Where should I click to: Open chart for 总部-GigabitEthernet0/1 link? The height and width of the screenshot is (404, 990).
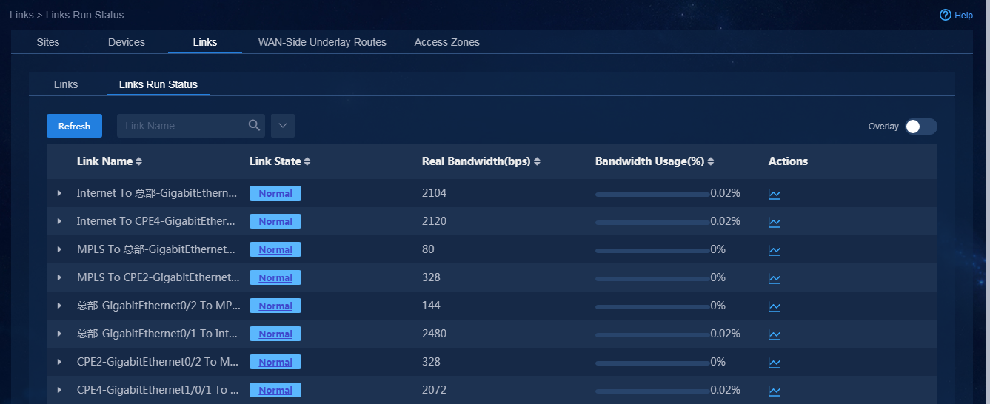[775, 334]
